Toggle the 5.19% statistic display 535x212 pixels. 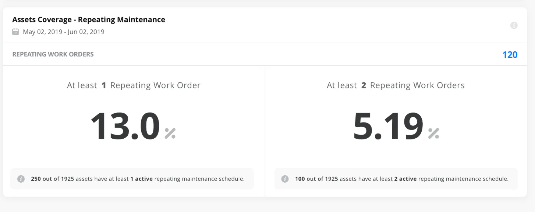point(388,127)
